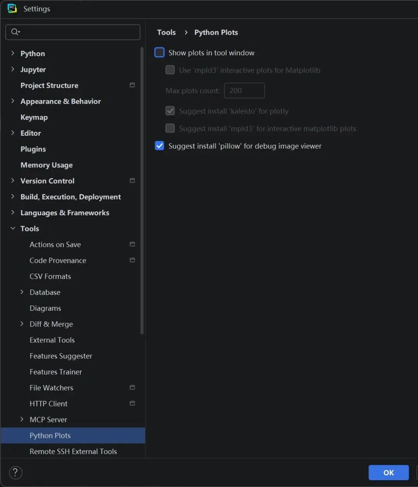The height and width of the screenshot is (487, 418).
Task: Click the search magnifier icon in settings
Action: tap(15, 32)
